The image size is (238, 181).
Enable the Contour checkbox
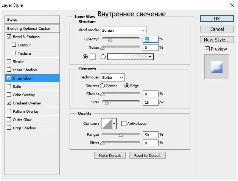click(14, 45)
